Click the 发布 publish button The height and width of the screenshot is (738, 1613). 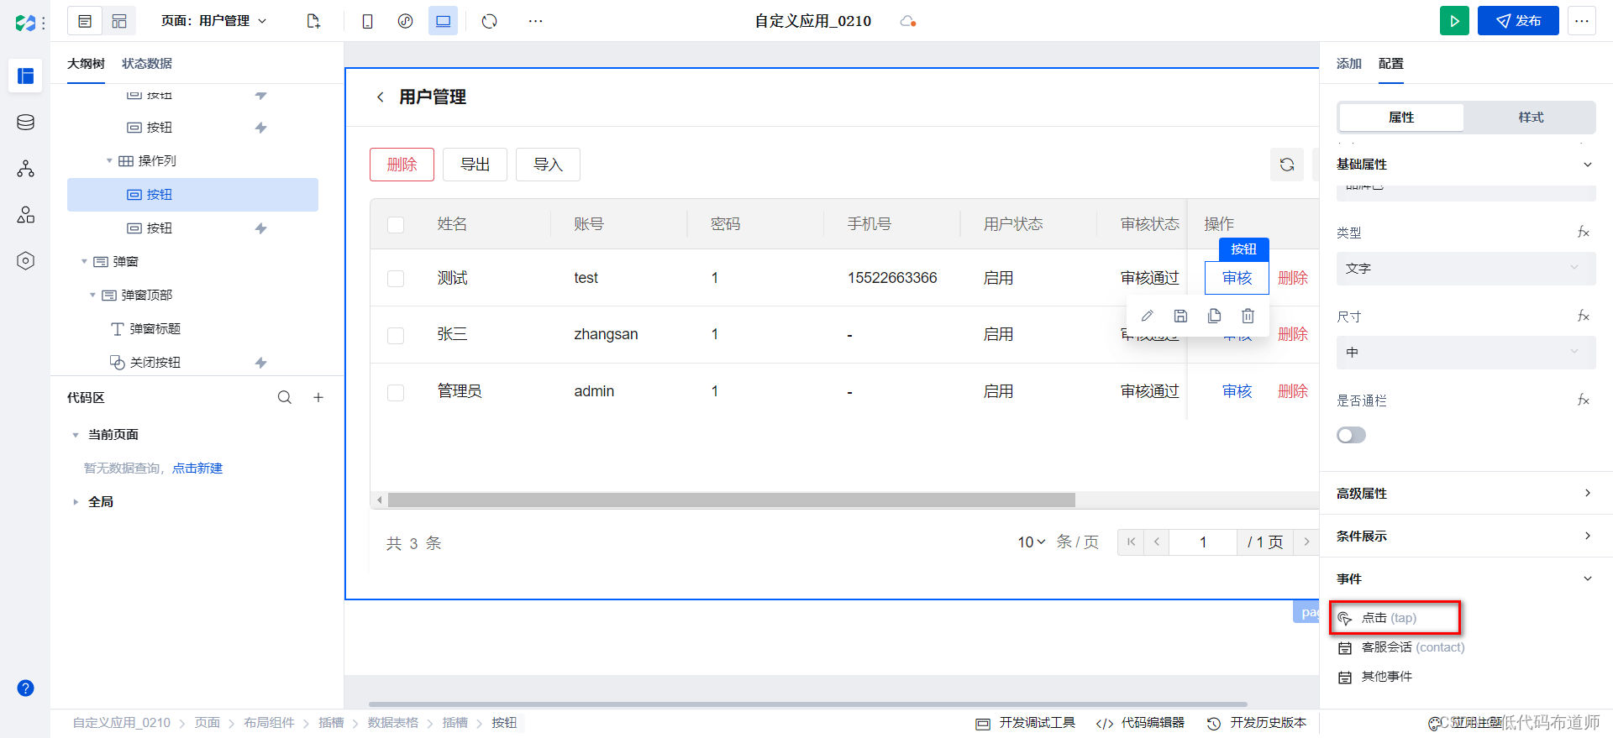point(1518,21)
